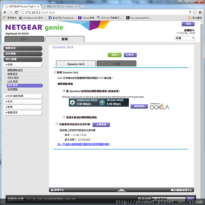
Task: Select the define my own bandwidth radio
Action: [x=64, y=117]
